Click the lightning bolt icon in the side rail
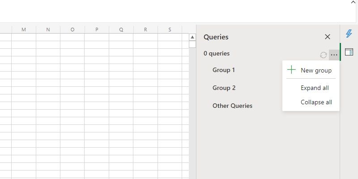This screenshot has height=179, width=358. [349, 34]
